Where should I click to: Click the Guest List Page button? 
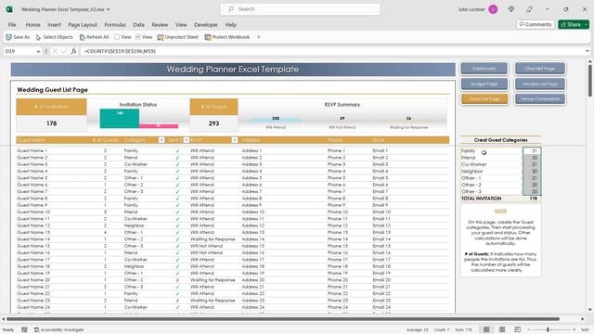click(x=484, y=99)
